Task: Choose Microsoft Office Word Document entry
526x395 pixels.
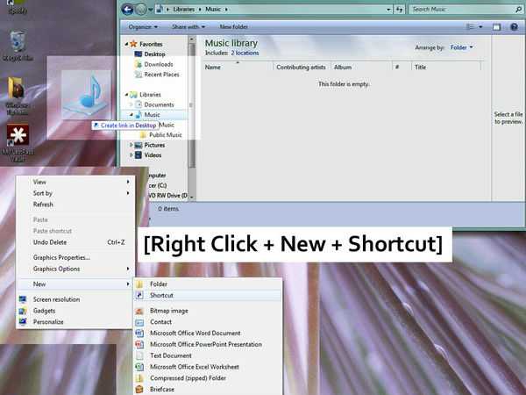Action: (x=195, y=334)
